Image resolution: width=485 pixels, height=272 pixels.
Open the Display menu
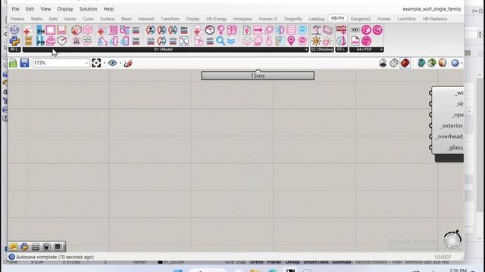point(65,9)
